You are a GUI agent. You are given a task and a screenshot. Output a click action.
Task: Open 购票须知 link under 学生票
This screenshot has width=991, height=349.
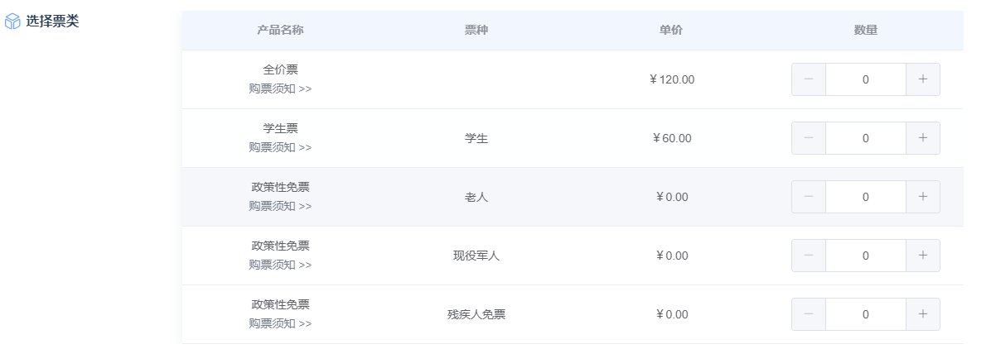pos(280,147)
